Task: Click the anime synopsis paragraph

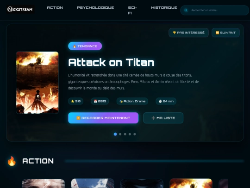Action: pyautogui.click(x=133, y=82)
